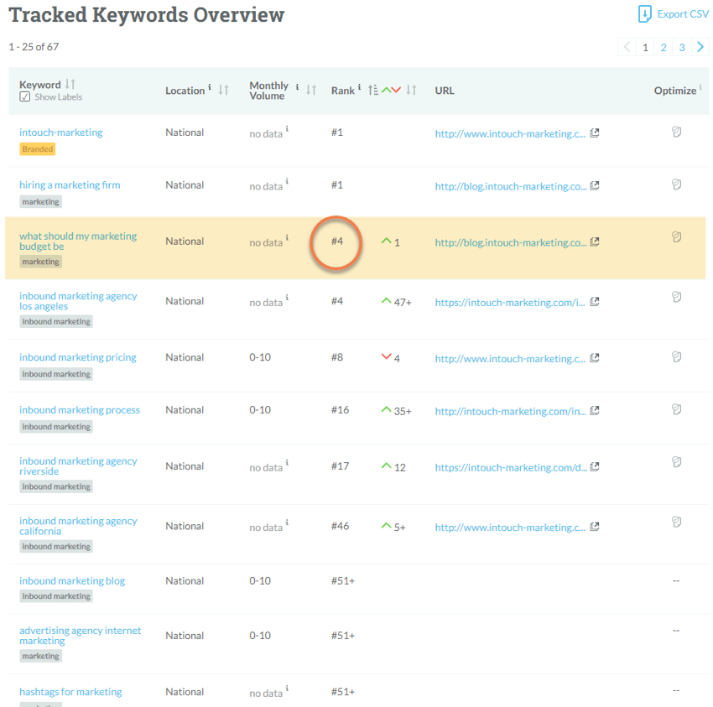Click rank #46 for agency california row
713x707 pixels.
point(340,526)
